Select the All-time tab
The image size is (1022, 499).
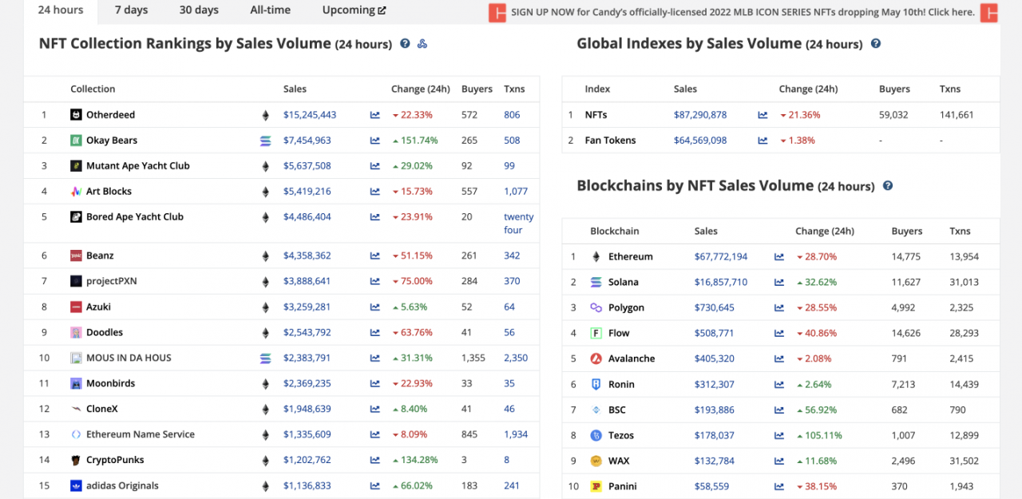point(270,10)
